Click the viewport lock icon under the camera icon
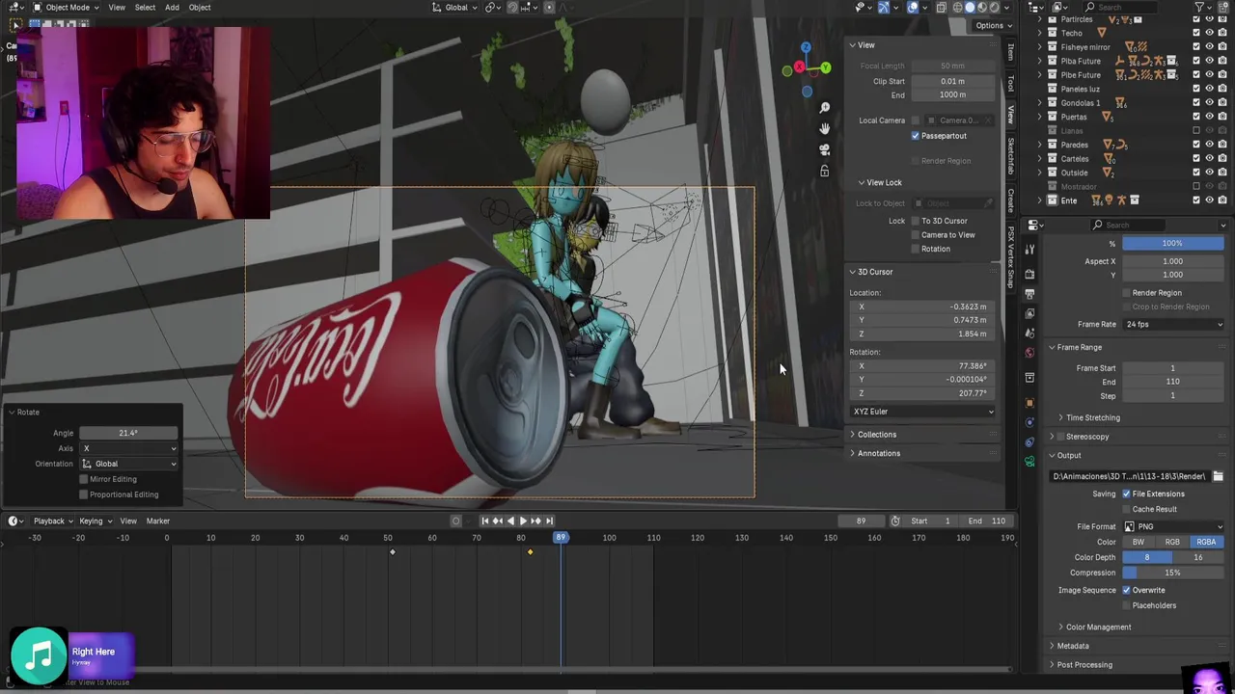The width and height of the screenshot is (1235, 694). coord(824,171)
